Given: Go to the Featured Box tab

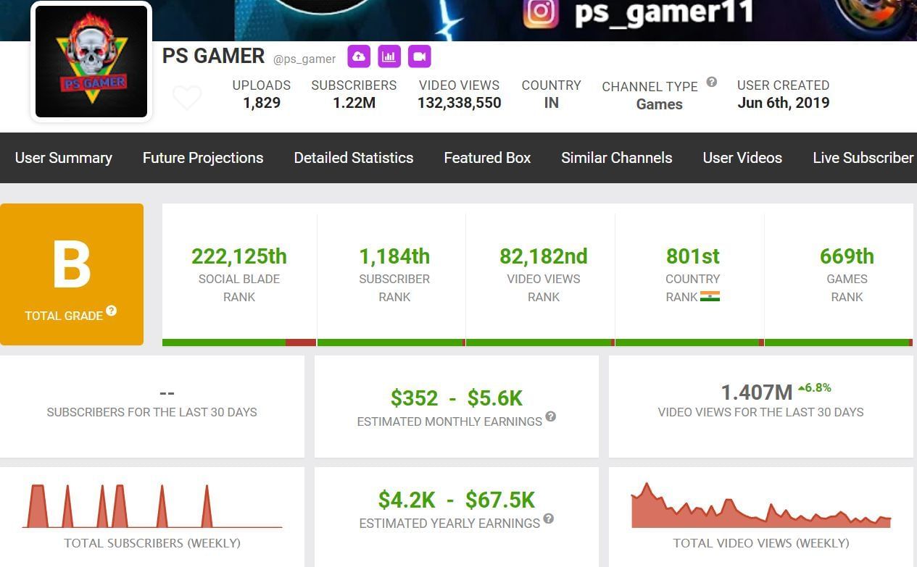Looking at the screenshot, I should 487,158.
